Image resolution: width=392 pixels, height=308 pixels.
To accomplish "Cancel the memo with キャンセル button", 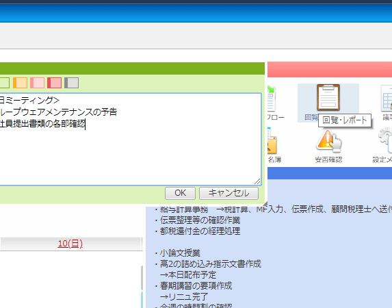I will click(x=228, y=193).
